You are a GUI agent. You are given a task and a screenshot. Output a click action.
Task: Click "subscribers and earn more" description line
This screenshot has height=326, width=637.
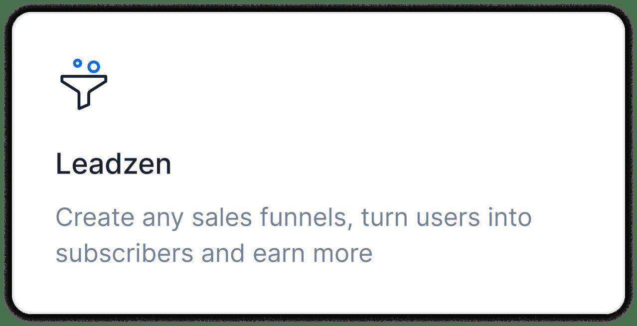click(214, 253)
